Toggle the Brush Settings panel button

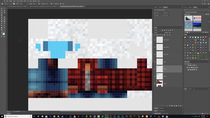click(x=14, y=4)
